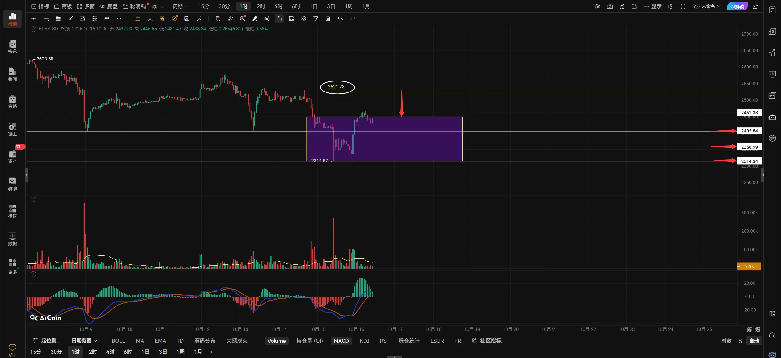Open the 策略 strategy robot icon
Screen dimensions: 781x358
[13, 102]
